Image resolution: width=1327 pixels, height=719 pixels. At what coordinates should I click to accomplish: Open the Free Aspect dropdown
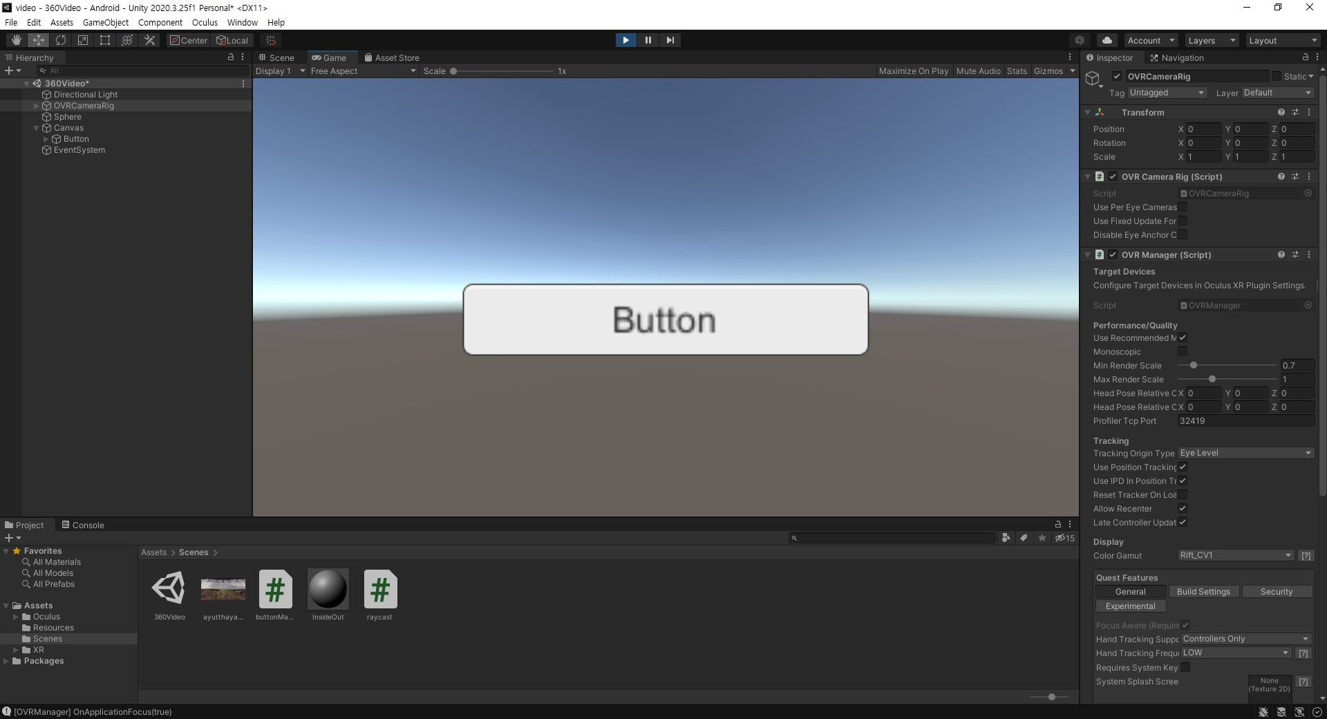tap(364, 71)
